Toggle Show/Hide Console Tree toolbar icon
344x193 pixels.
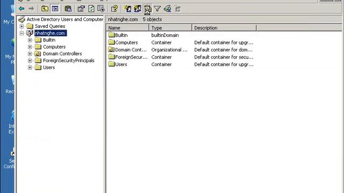point(55,9)
